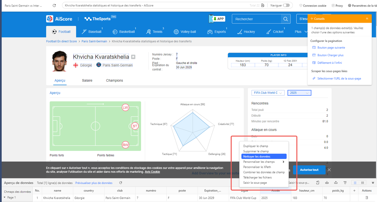The image size is (377, 202).
Task: Select Dupliquer le champ menu entry
Action: click(264, 146)
